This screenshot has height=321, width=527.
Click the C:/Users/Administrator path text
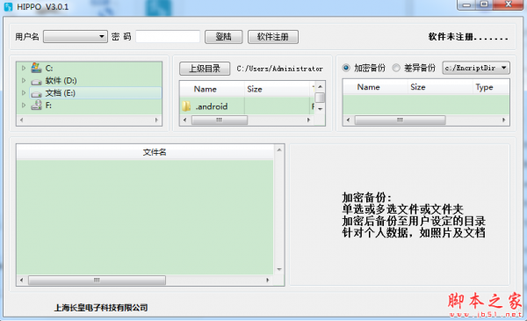(279, 69)
